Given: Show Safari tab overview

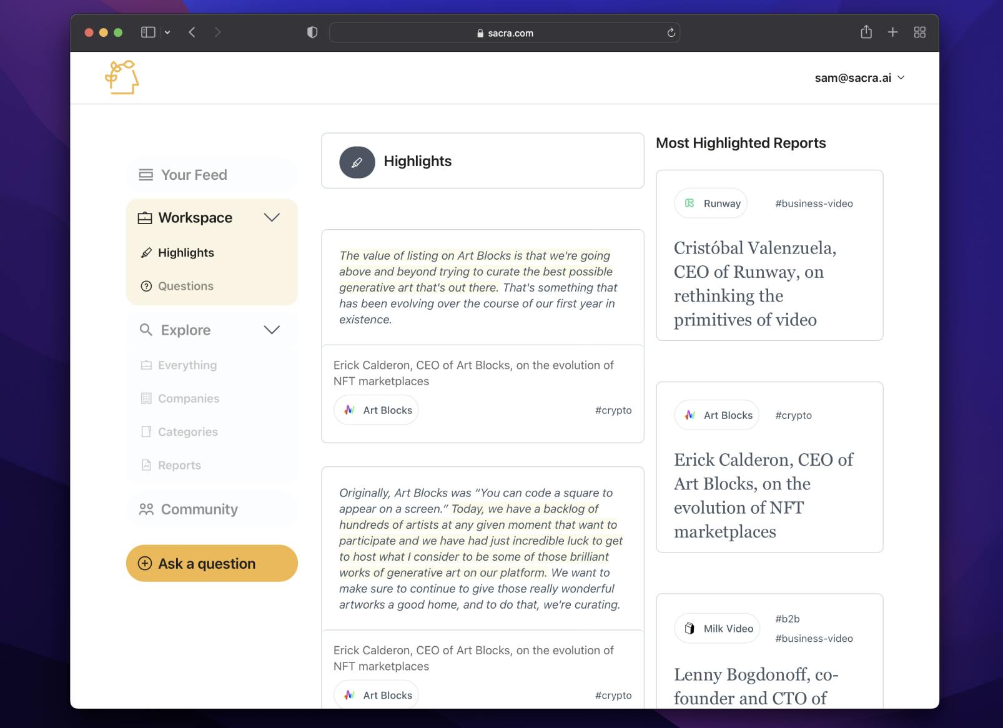Looking at the screenshot, I should click(x=920, y=32).
